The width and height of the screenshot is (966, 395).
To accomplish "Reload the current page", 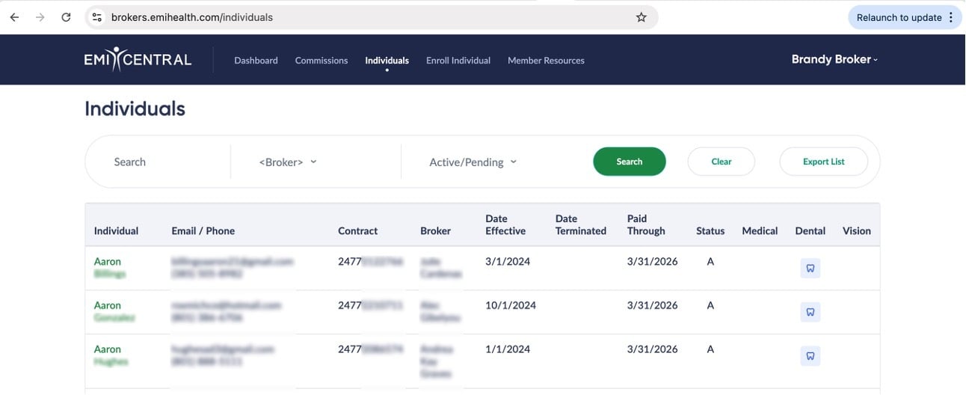I will 66,17.
